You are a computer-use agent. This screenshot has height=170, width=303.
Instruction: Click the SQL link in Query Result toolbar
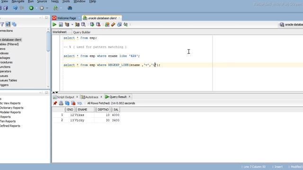pos(80,103)
